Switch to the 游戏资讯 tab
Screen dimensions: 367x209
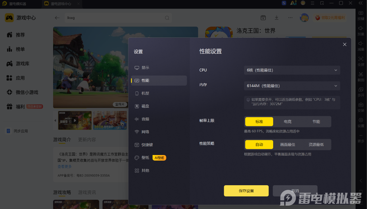87,192
